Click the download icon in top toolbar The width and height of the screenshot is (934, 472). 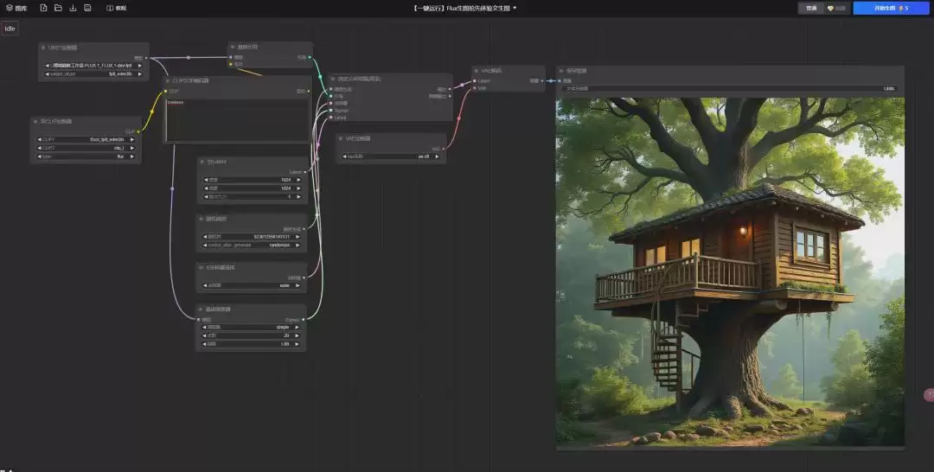click(73, 8)
